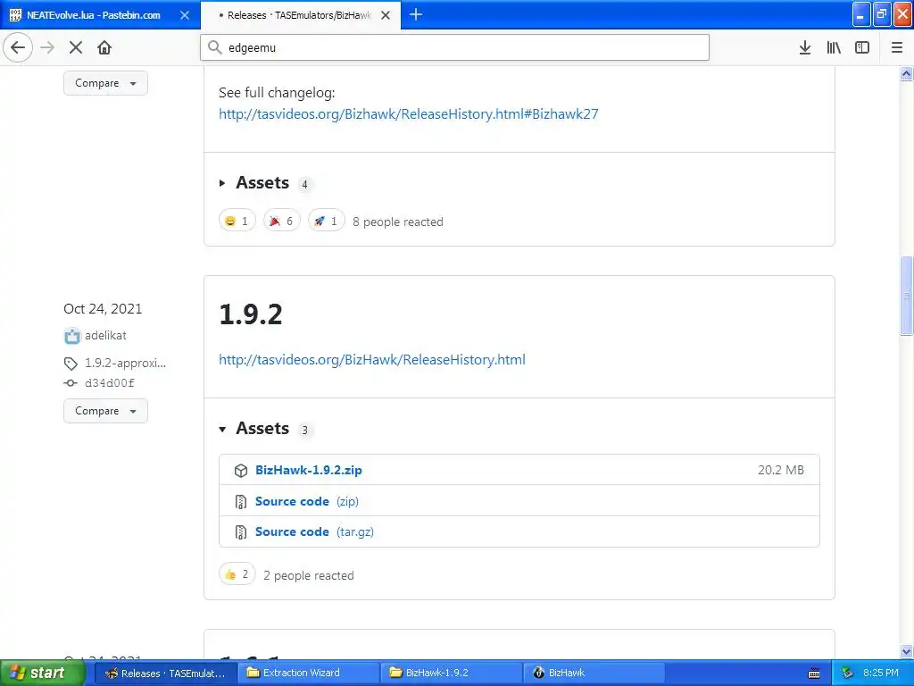Click the zip file icon beside Source code (zip)
914x686 pixels.
241,502
